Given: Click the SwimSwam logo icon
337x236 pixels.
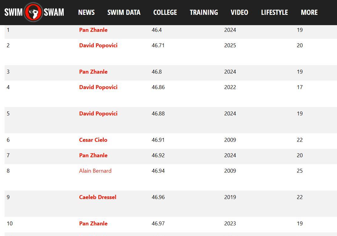Looking at the screenshot, I should coord(33,12).
